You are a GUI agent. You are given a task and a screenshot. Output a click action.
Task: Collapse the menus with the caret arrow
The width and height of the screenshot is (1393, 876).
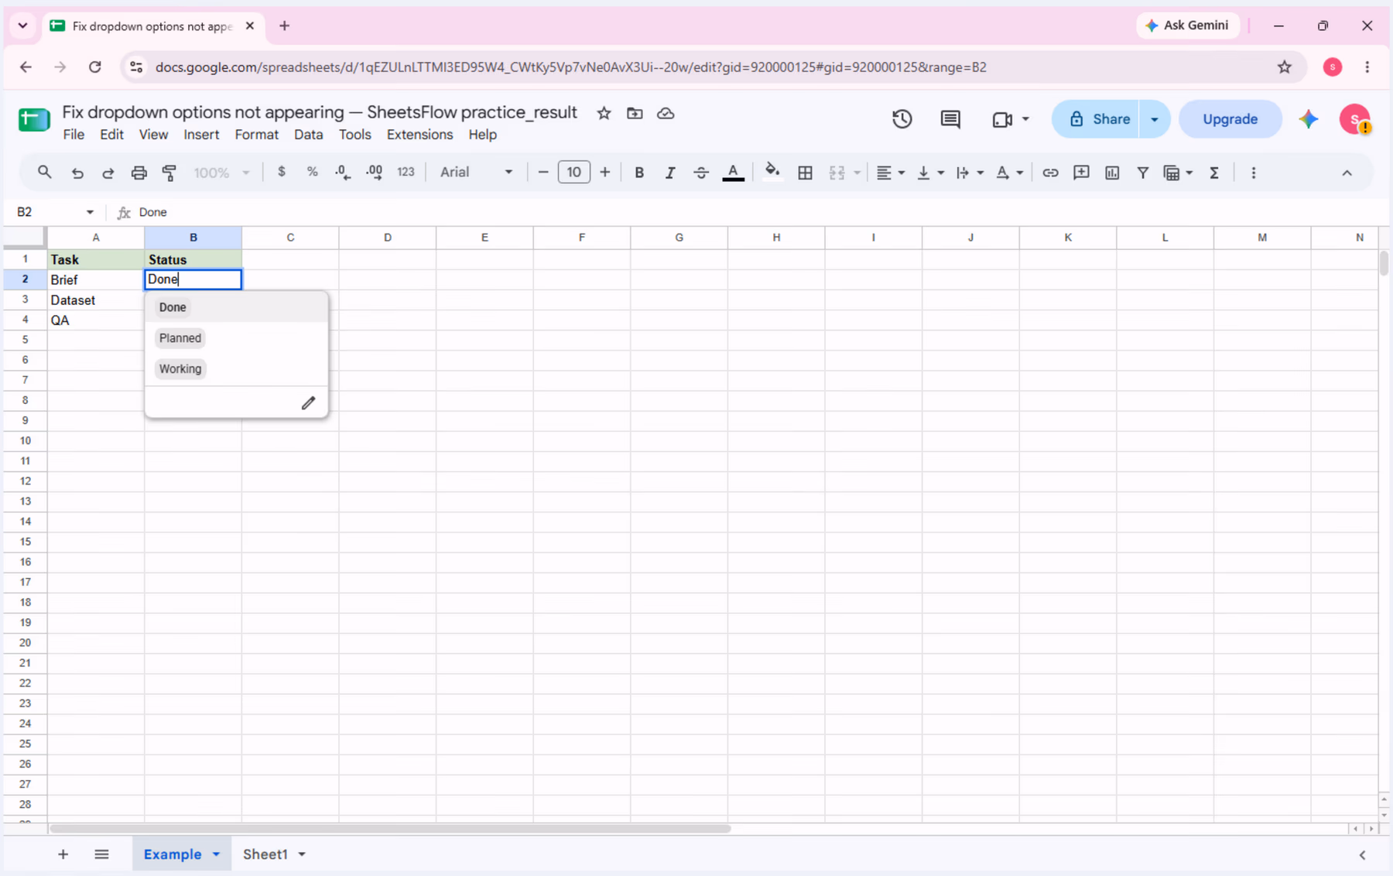(1347, 173)
